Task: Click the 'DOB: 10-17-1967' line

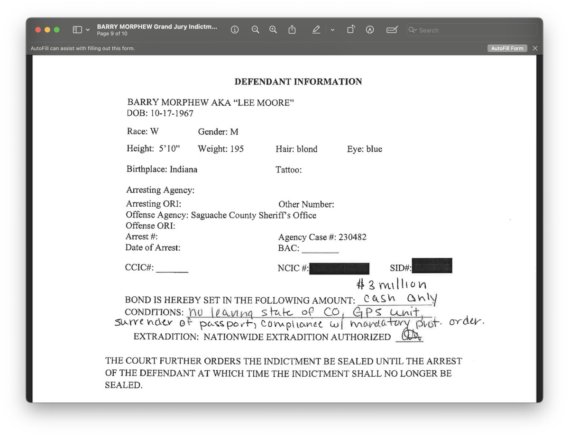Action: click(x=160, y=113)
